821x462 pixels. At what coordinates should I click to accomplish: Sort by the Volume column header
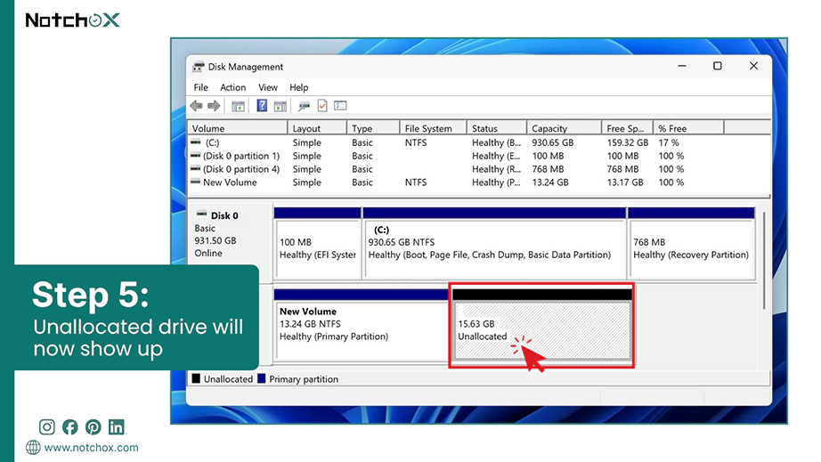pos(238,128)
